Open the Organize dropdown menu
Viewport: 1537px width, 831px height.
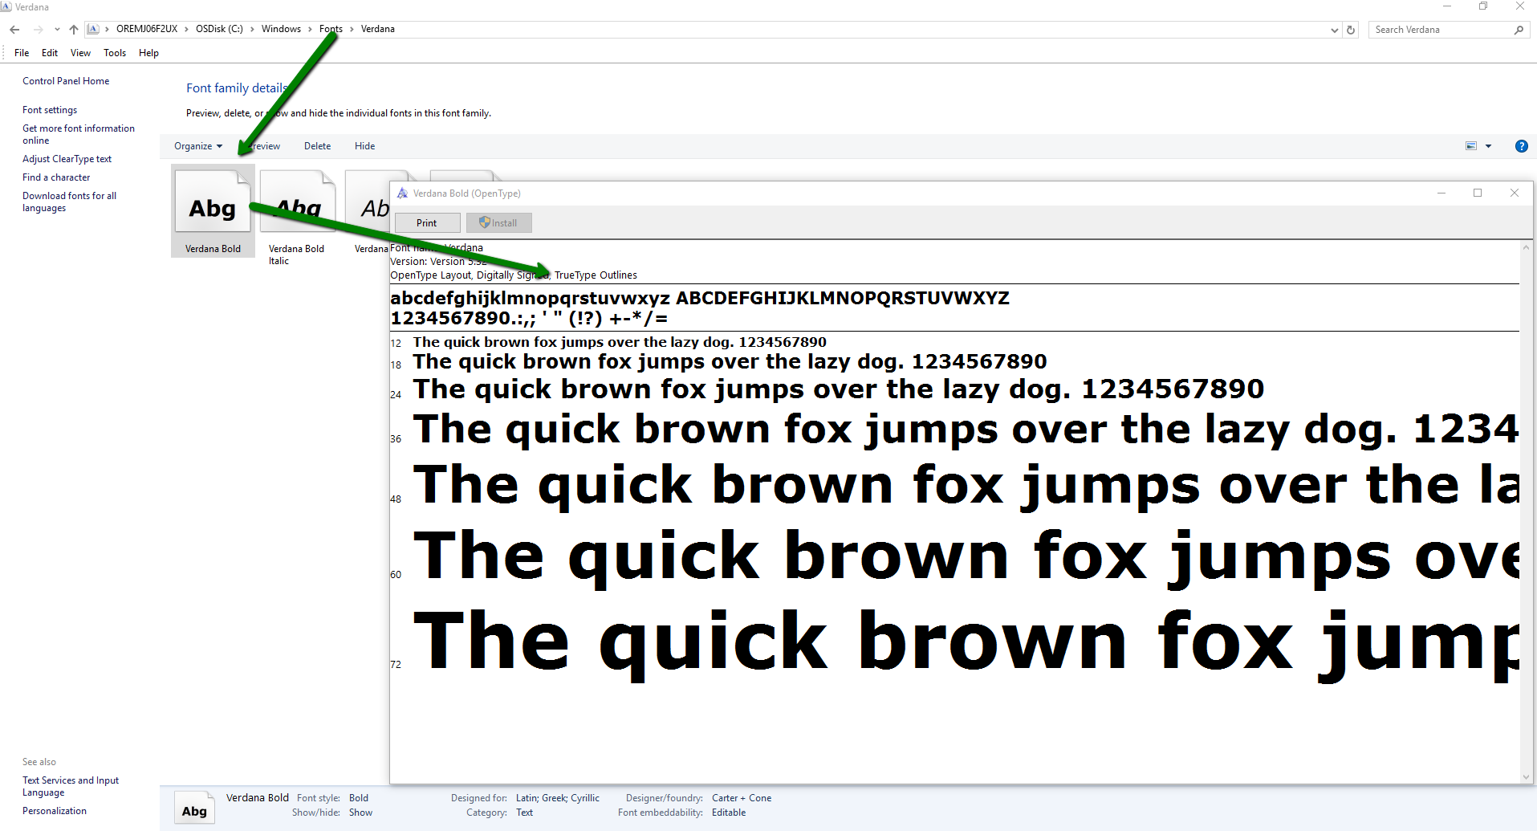(x=198, y=146)
